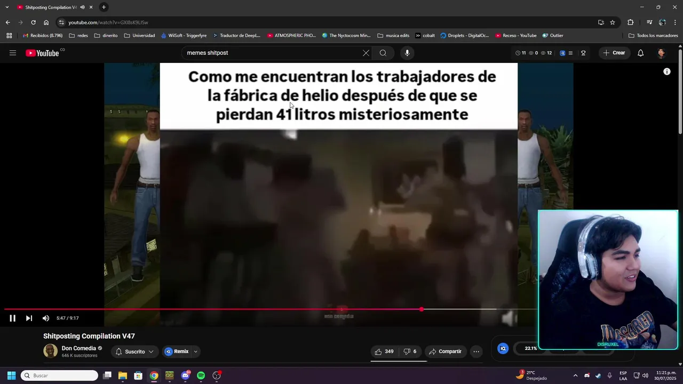The width and height of the screenshot is (683, 384).
Task: Pause the video
Action: (x=12, y=318)
